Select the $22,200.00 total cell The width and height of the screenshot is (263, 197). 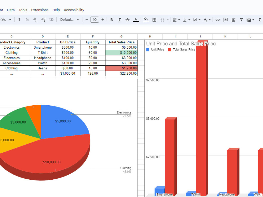pos(122,73)
